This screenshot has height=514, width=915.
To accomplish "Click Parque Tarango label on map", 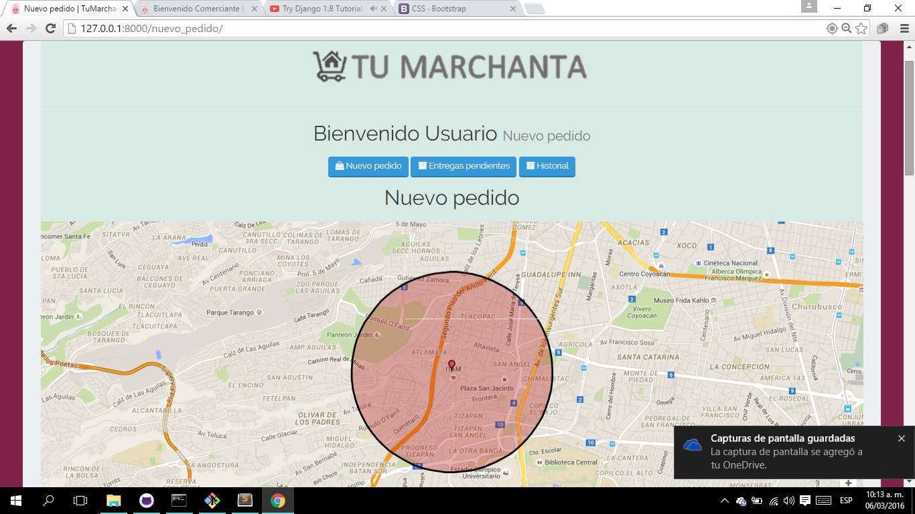I will [x=230, y=313].
